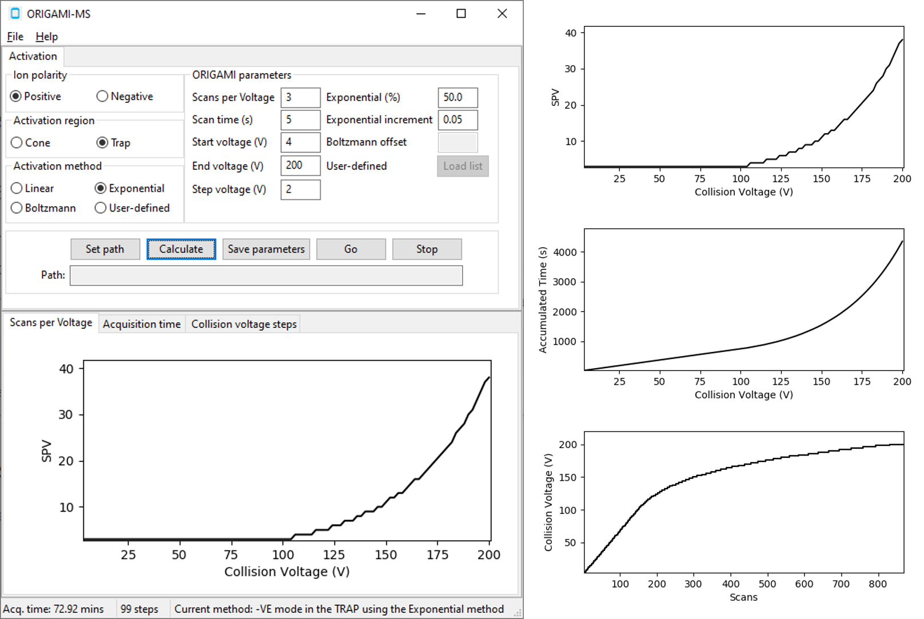924x619 pixels.
Task: Open the Help menu
Action: tap(46, 37)
